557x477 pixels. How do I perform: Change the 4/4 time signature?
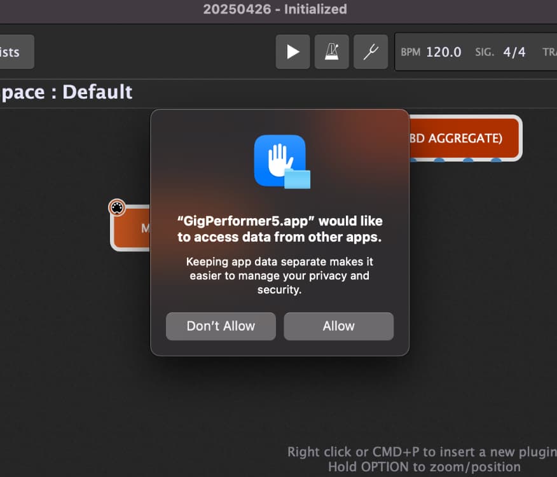514,52
